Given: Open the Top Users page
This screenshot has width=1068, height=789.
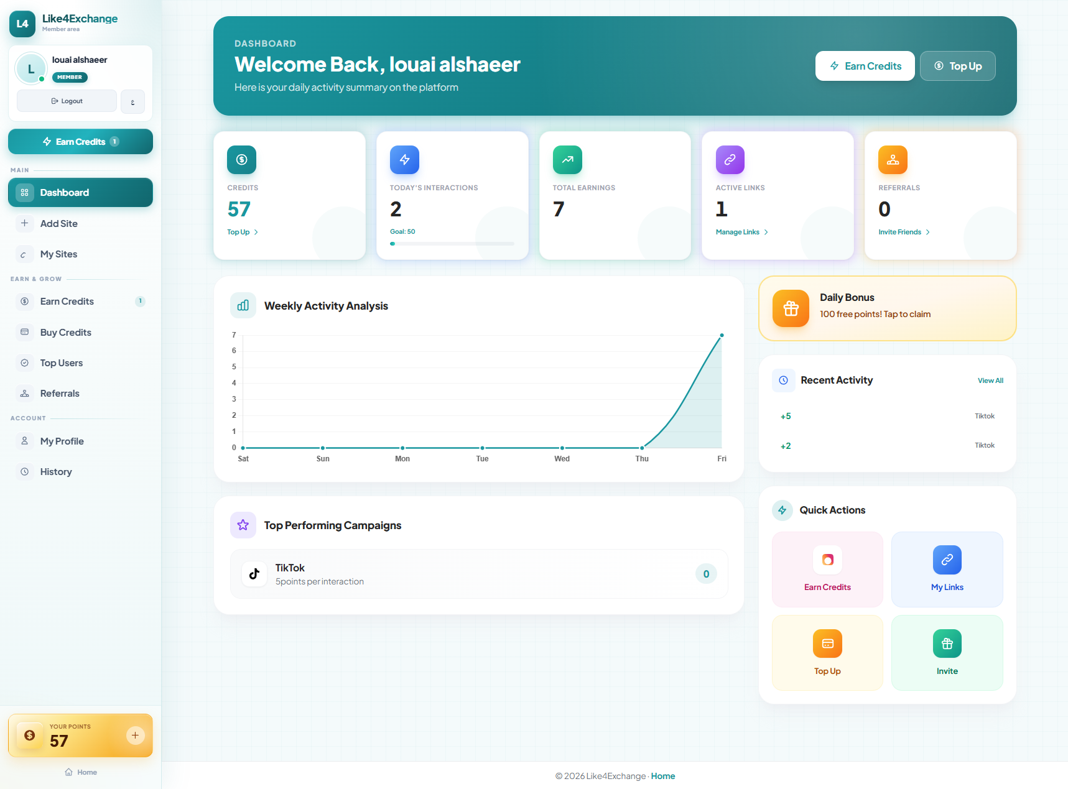Looking at the screenshot, I should (80, 363).
